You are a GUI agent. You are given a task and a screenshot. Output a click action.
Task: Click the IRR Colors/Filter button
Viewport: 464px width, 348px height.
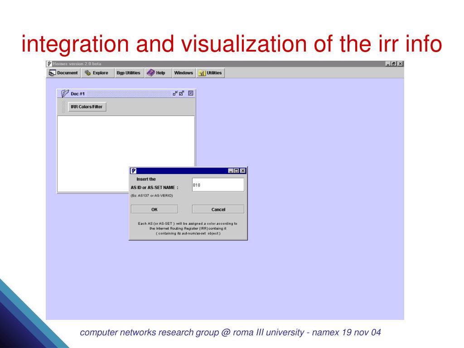[x=87, y=107]
